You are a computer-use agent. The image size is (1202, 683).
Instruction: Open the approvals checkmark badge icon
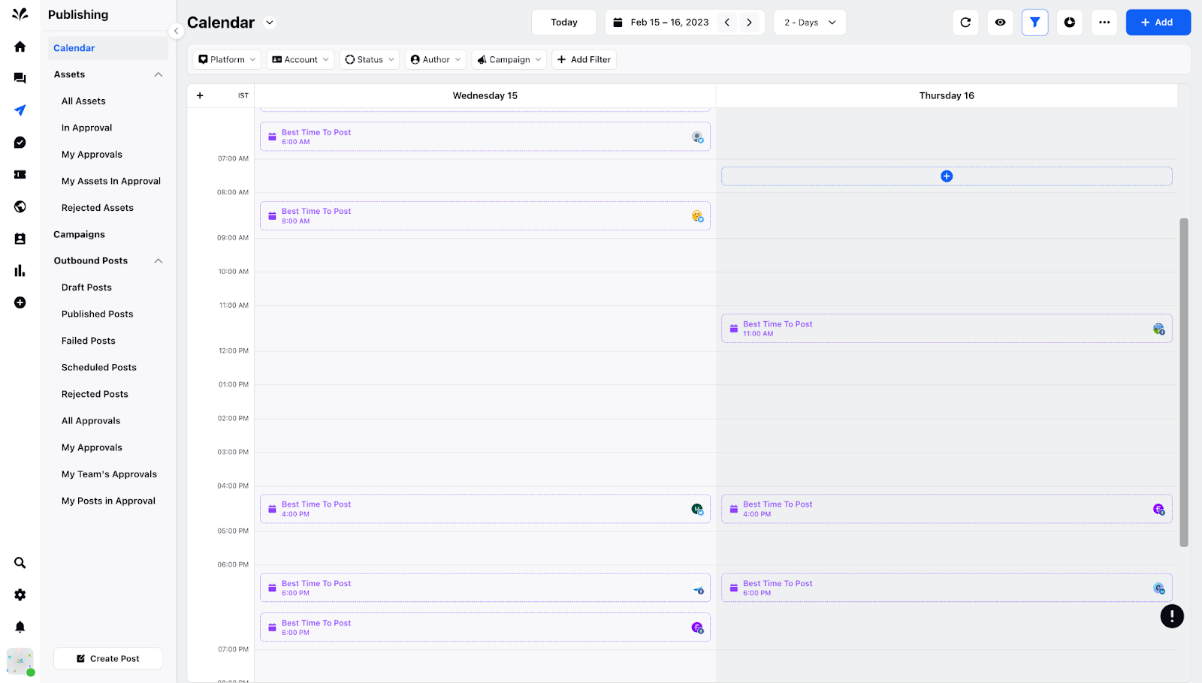pos(20,143)
